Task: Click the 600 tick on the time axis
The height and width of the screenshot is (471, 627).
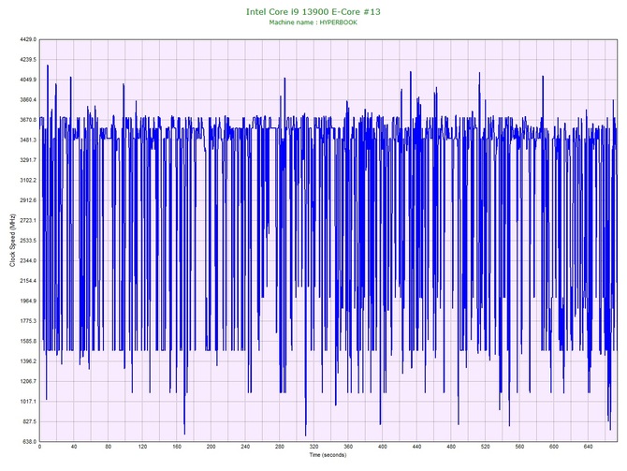Action: pyautogui.click(x=554, y=447)
